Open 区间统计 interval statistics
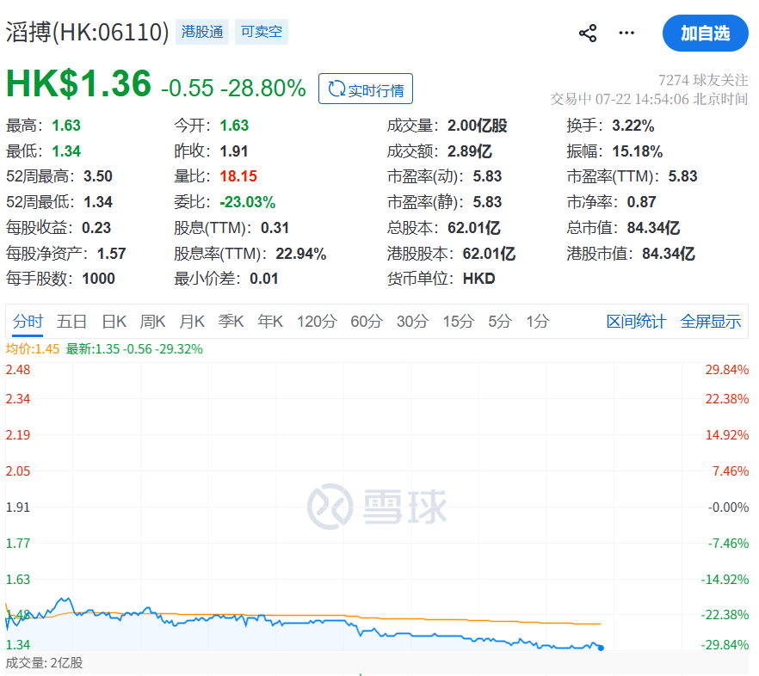Image resolution: width=759 pixels, height=676 pixels. (x=636, y=322)
